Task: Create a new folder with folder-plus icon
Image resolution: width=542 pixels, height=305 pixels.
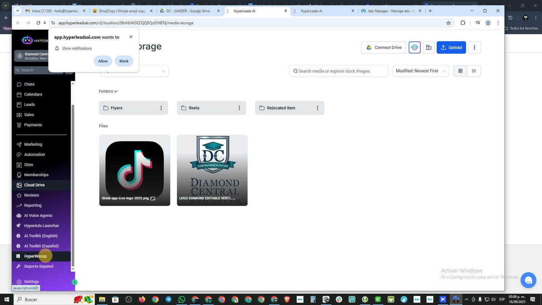Action: click(x=429, y=47)
